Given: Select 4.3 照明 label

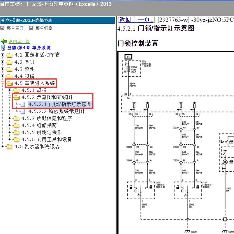Looking at the screenshot, I should [x=25, y=69].
